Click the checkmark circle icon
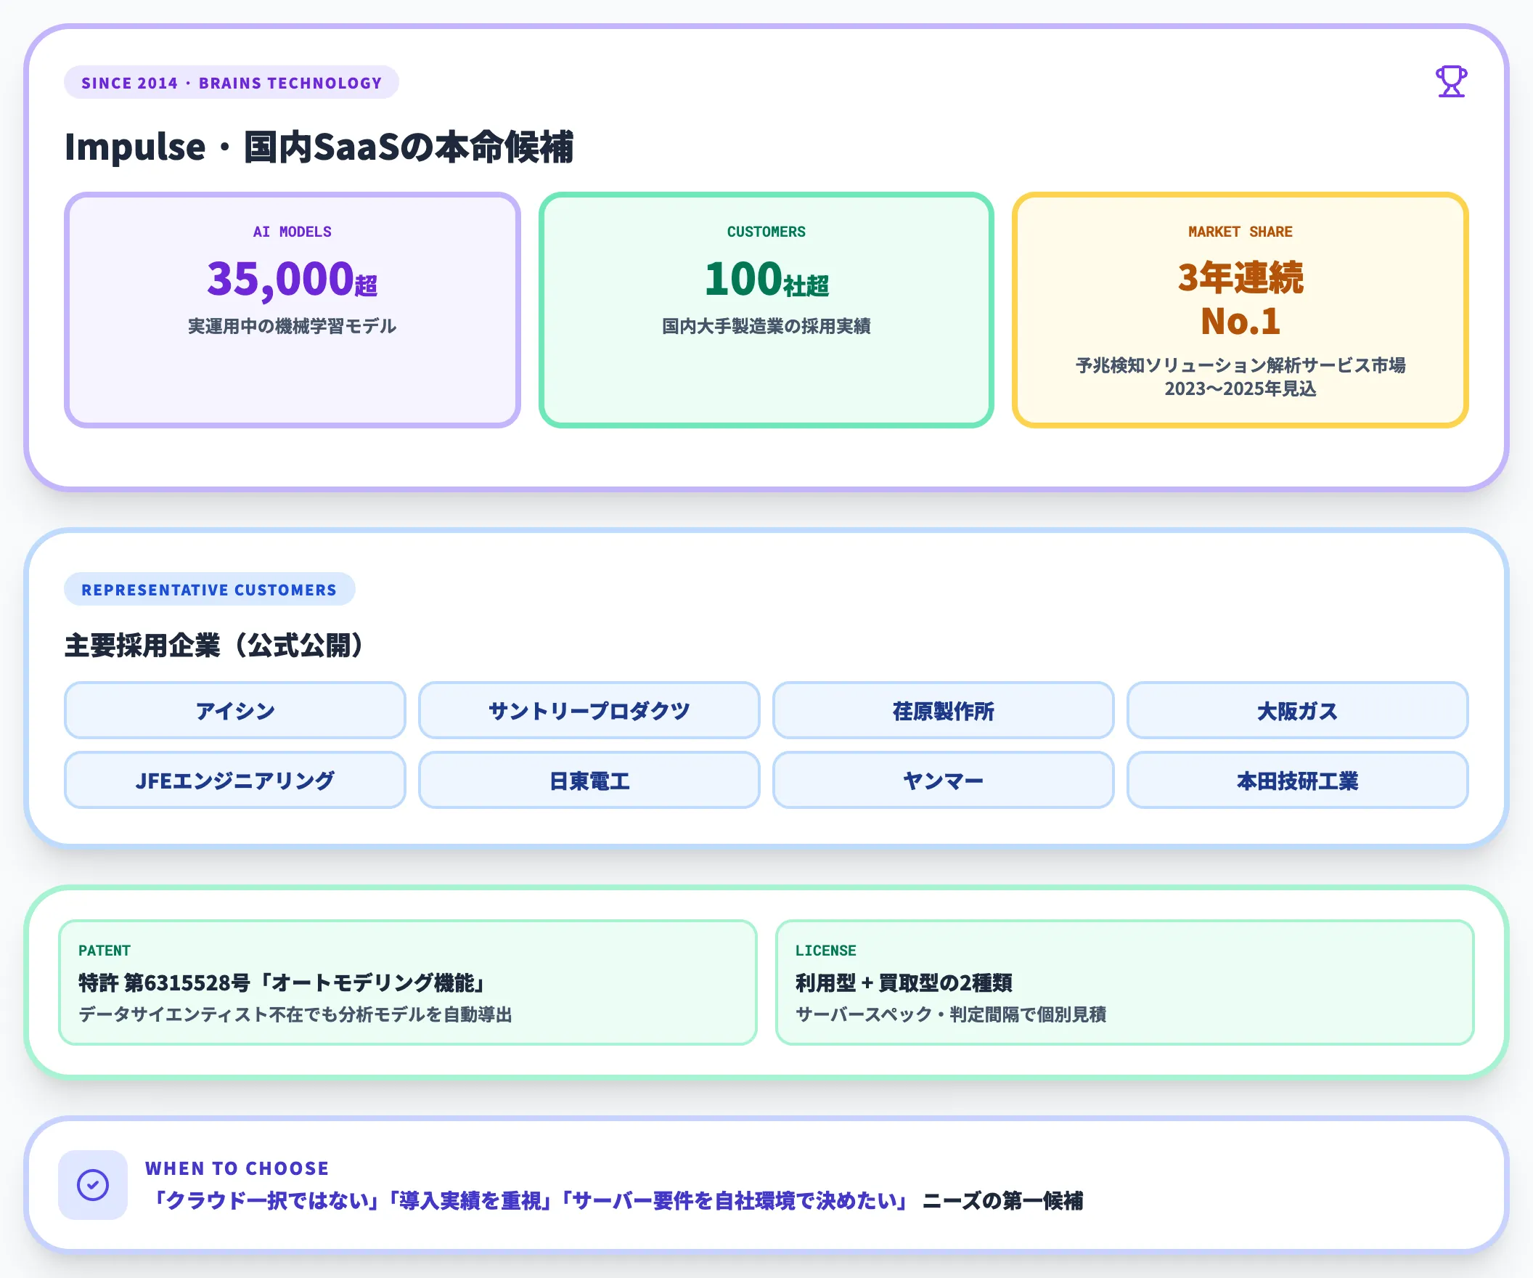This screenshot has width=1533, height=1278. (x=93, y=1184)
